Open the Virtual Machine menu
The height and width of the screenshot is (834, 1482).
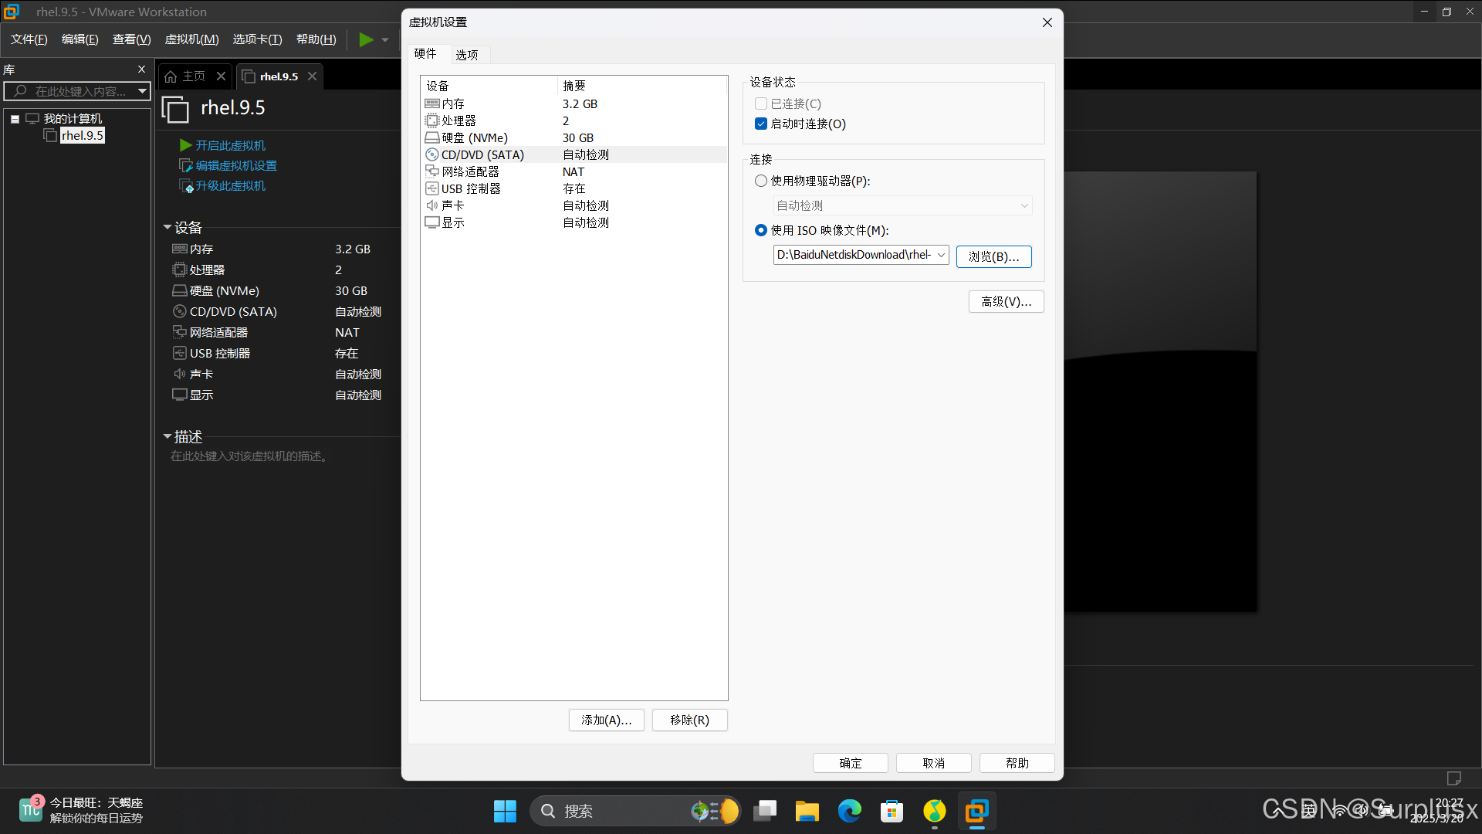(191, 39)
